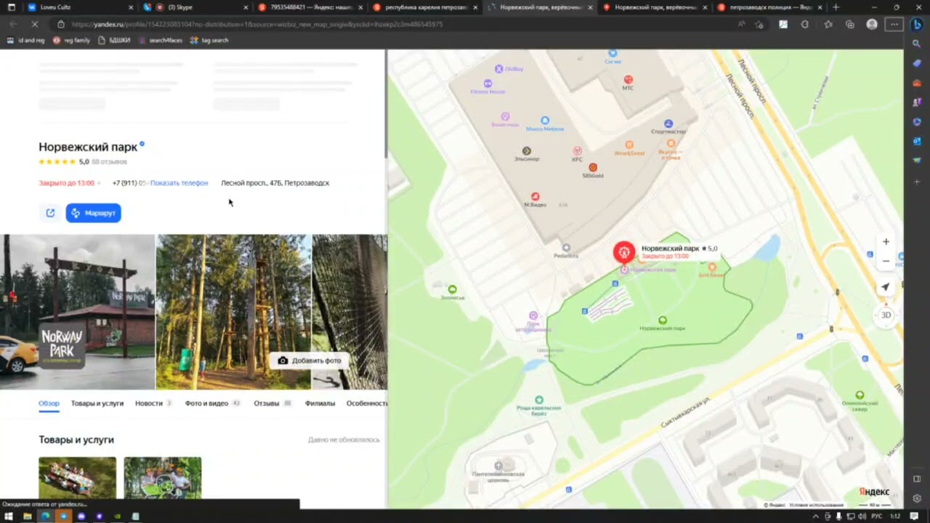Click the Эльсинор marker on the map

[x=527, y=151]
